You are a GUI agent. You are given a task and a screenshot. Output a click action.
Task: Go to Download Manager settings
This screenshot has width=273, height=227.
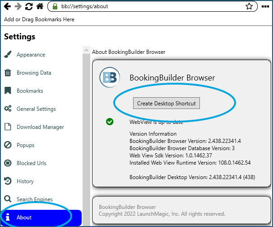(40, 127)
